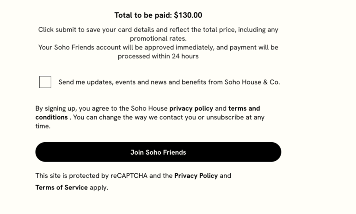Click "Soho House & Co." in checkbox label
Screen dimensions: 356x214
pyautogui.click(x=252, y=82)
